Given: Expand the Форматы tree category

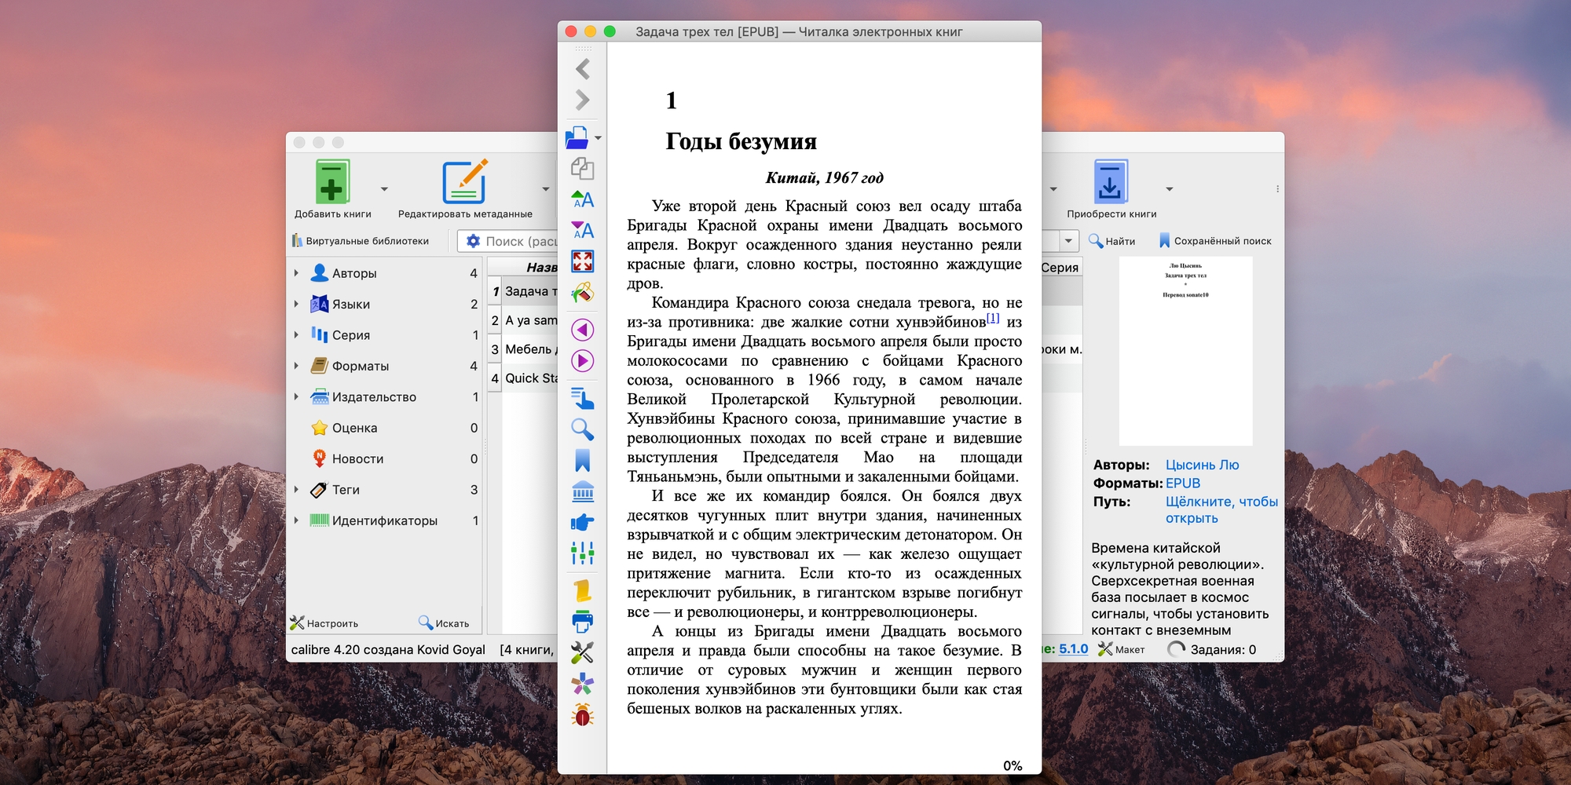Looking at the screenshot, I should tap(296, 366).
